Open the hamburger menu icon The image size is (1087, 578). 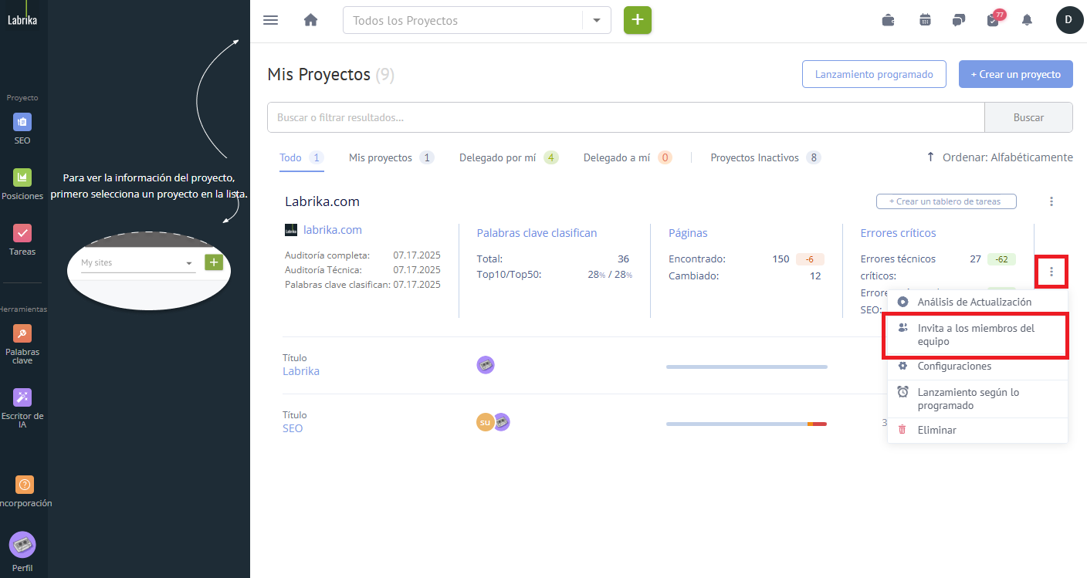pyautogui.click(x=270, y=20)
